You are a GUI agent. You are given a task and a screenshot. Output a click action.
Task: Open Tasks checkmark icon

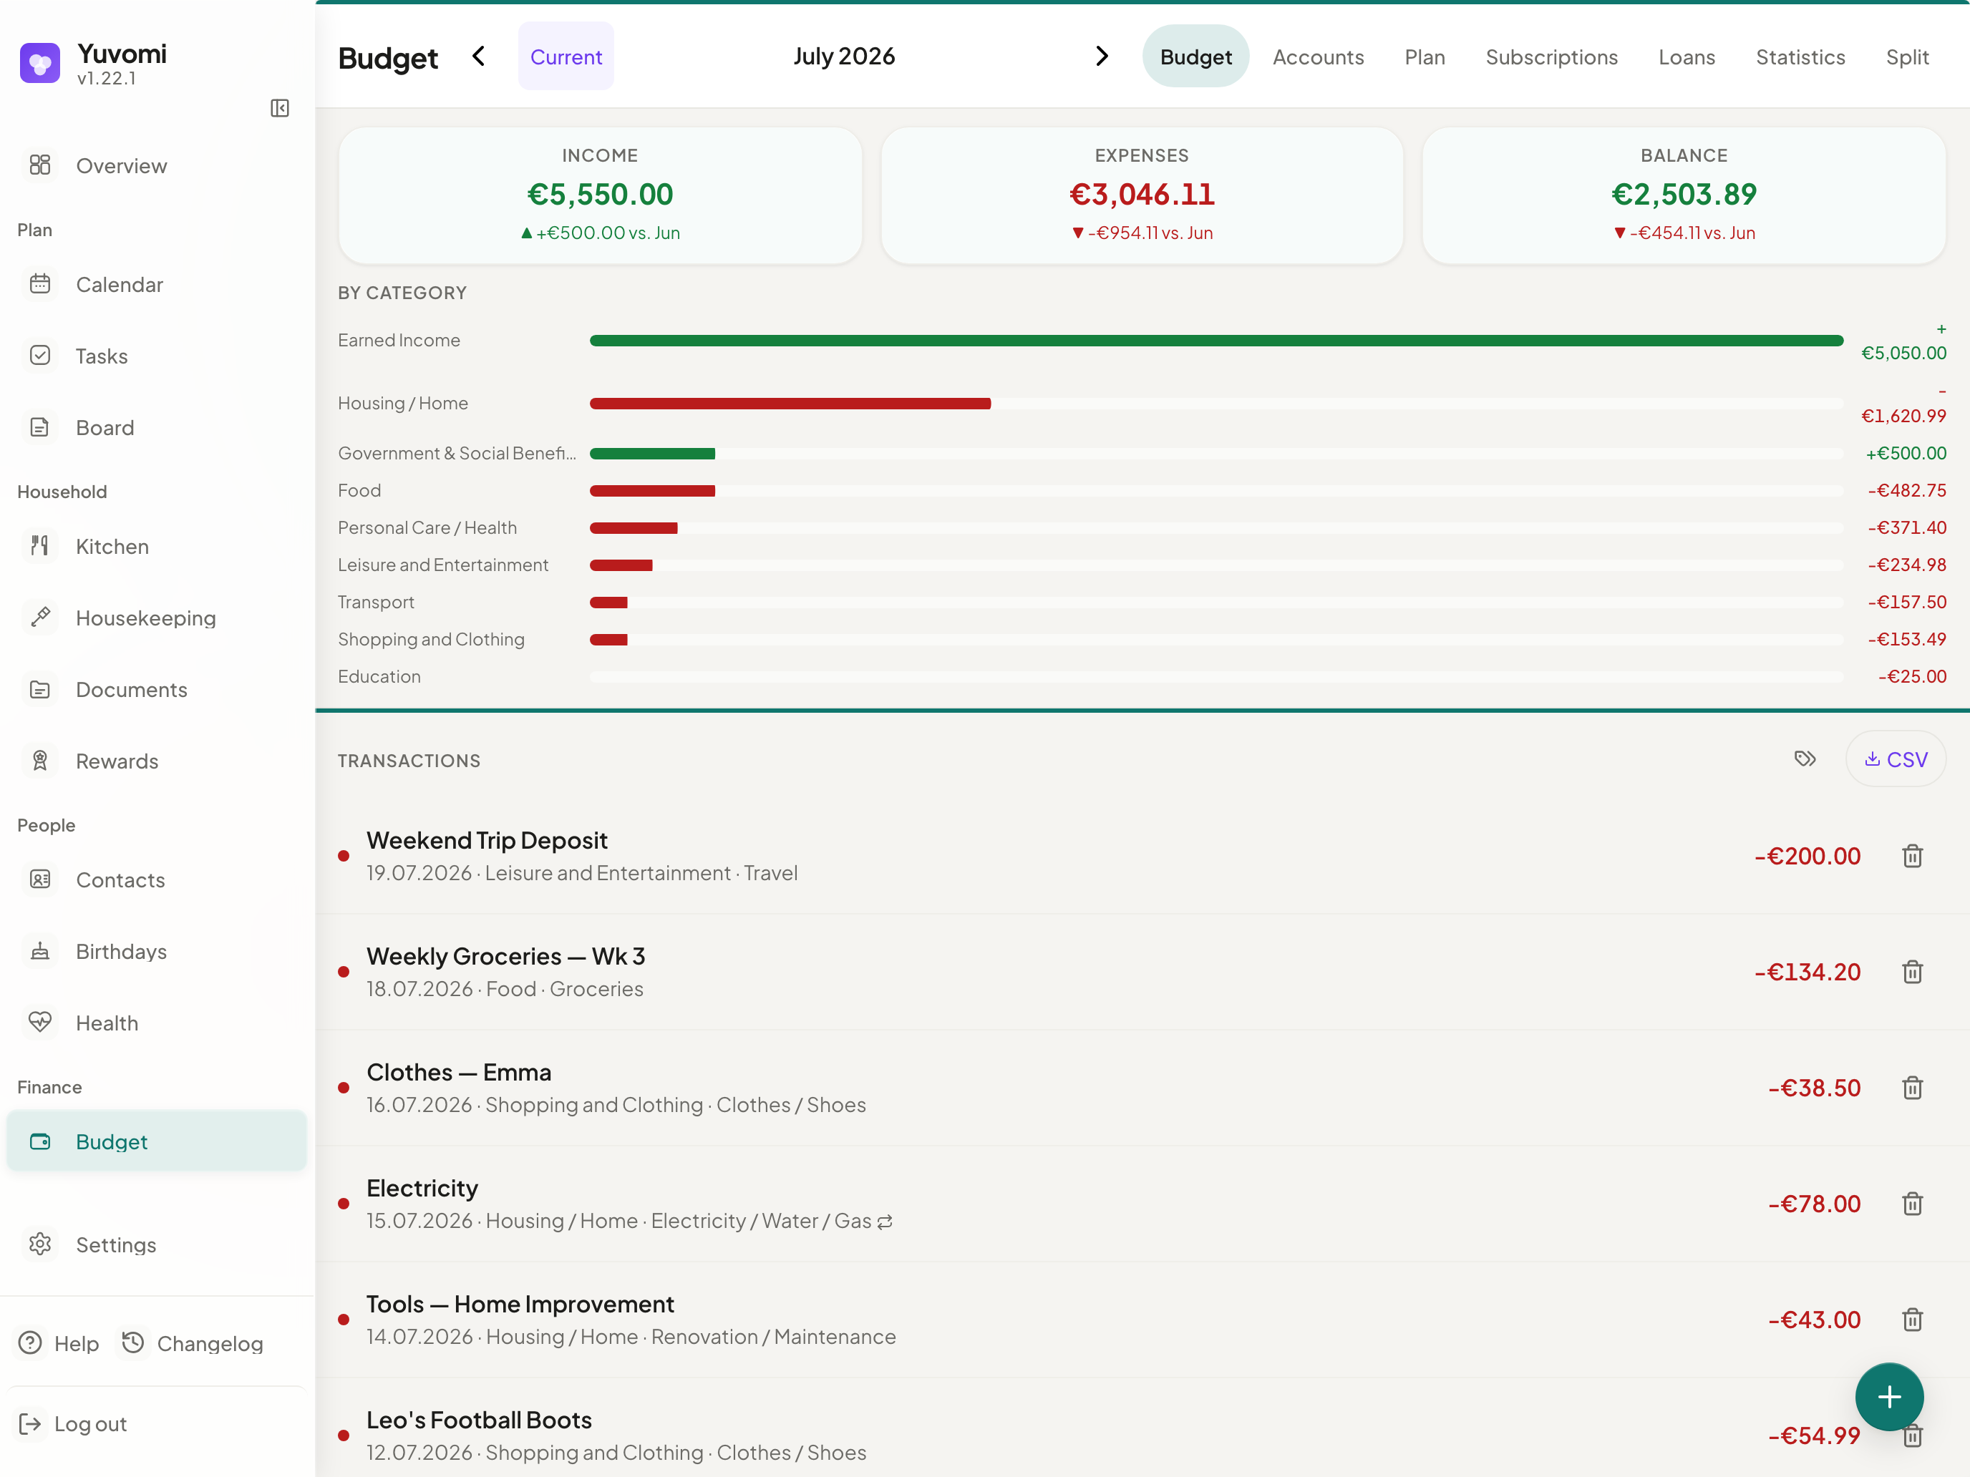click(40, 355)
